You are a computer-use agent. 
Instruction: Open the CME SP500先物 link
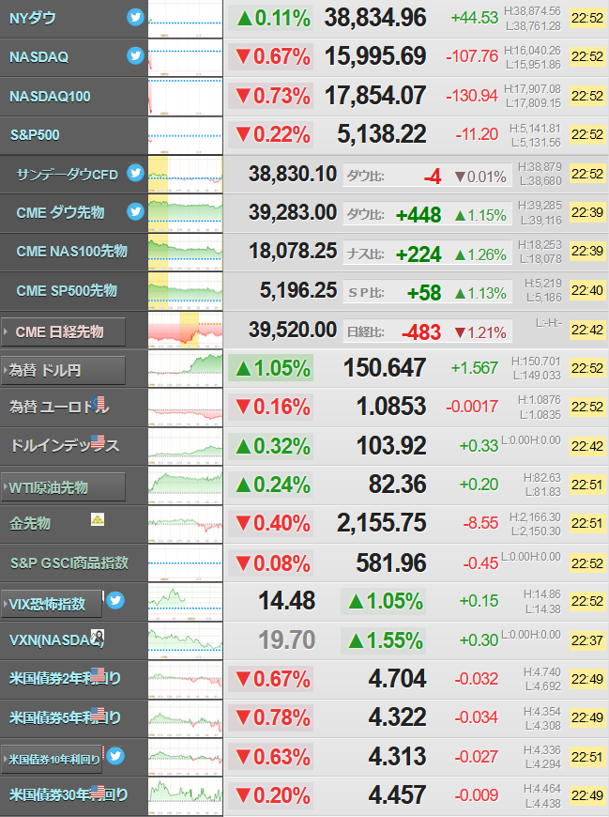pyautogui.click(x=67, y=290)
